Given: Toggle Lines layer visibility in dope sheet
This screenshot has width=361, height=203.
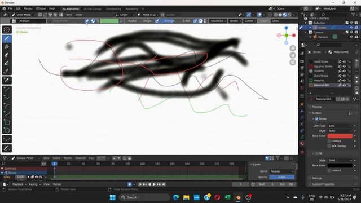Looking at the screenshot, I should coord(36,177).
